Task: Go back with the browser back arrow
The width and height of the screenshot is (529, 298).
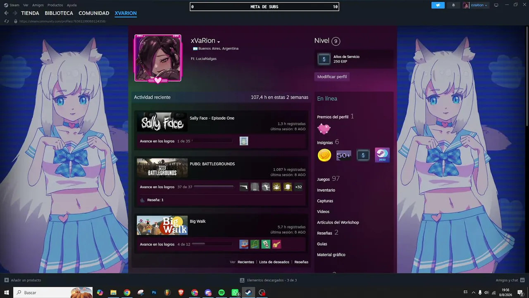Action: pyautogui.click(x=6, y=13)
